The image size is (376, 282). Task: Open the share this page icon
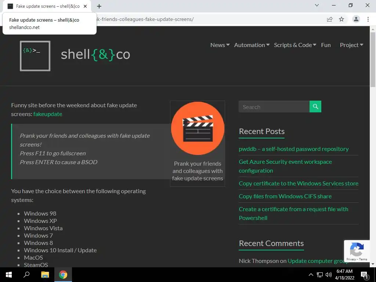point(330,19)
